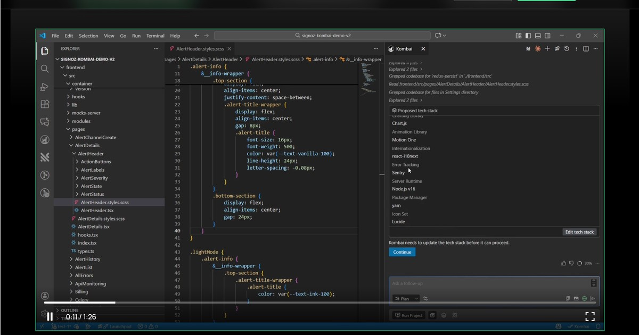Click the copilot chat icon in title bar

pyautogui.click(x=438, y=36)
